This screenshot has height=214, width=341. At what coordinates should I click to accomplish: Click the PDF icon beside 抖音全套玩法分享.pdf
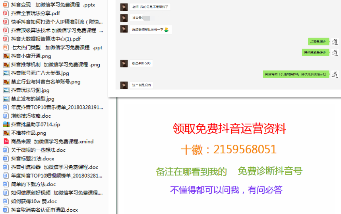(x=6, y=13)
